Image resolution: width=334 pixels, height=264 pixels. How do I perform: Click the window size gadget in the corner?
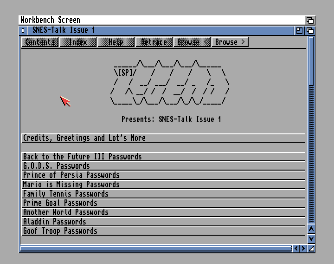coord(311,248)
